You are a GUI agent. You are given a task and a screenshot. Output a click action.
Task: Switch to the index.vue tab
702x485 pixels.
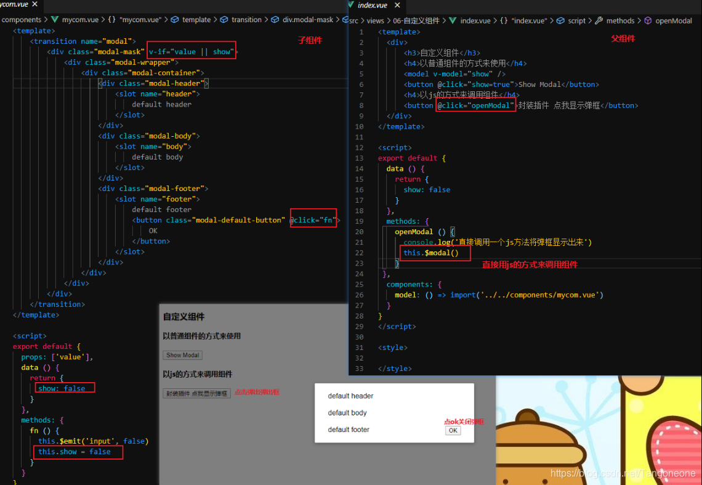373,6
